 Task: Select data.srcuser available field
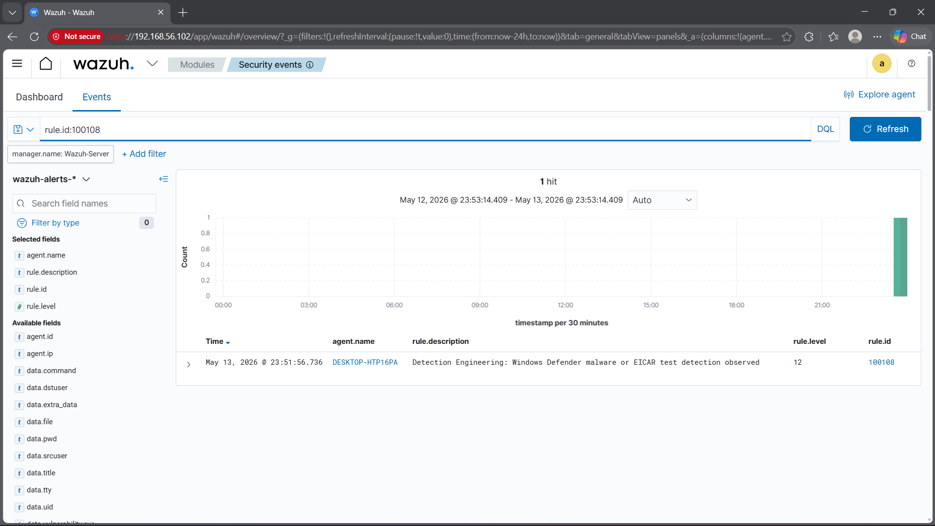pos(47,456)
